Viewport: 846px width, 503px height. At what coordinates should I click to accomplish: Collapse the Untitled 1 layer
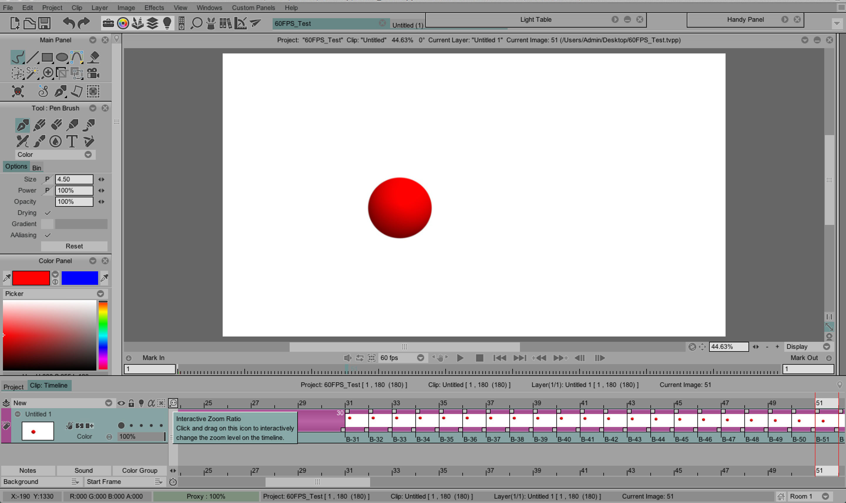point(18,414)
